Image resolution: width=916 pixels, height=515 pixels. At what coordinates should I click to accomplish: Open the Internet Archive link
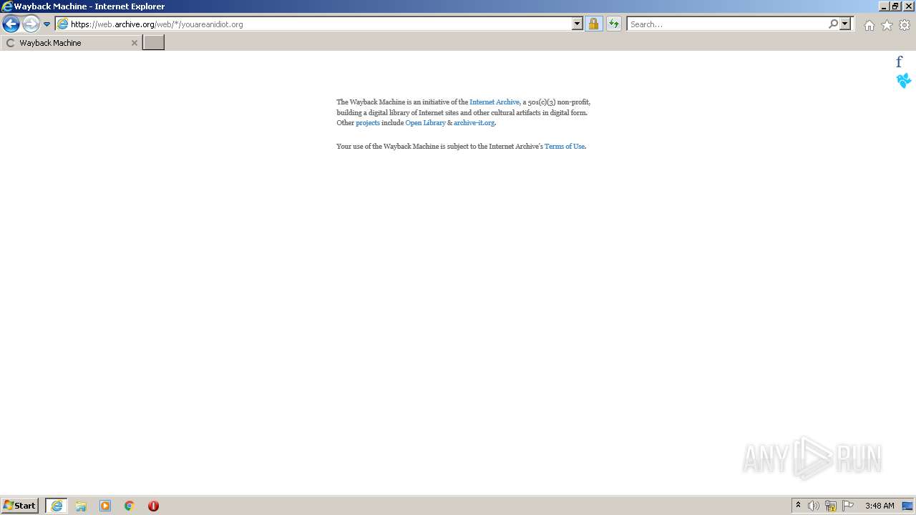494,102
